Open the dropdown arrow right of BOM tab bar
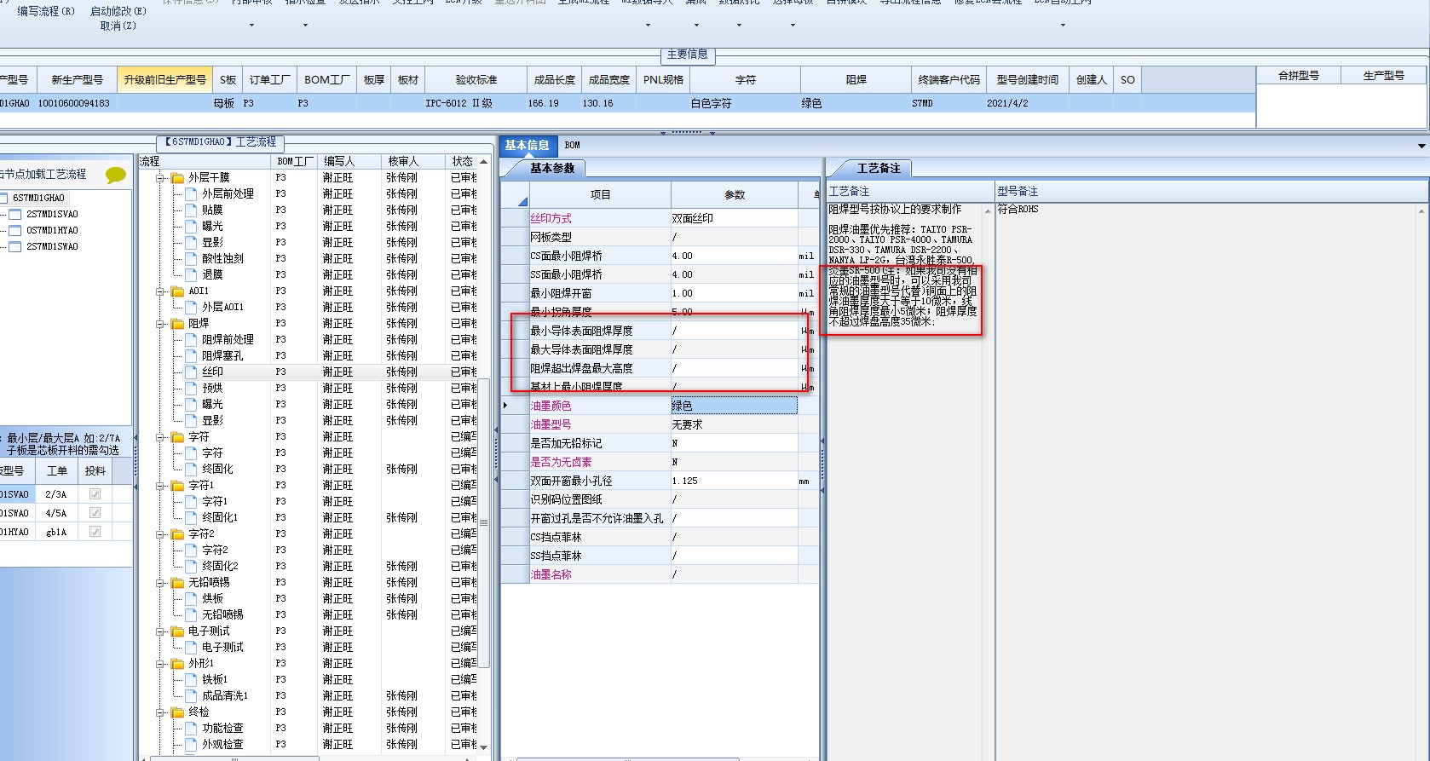The image size is (1430, 761). [1421, 146]
